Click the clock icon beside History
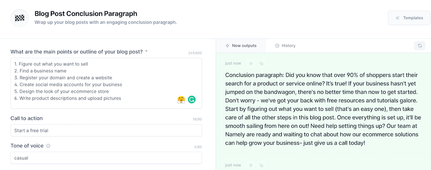Screen dimensions: 431x170 pyautogui.click(x=277, y=46)
